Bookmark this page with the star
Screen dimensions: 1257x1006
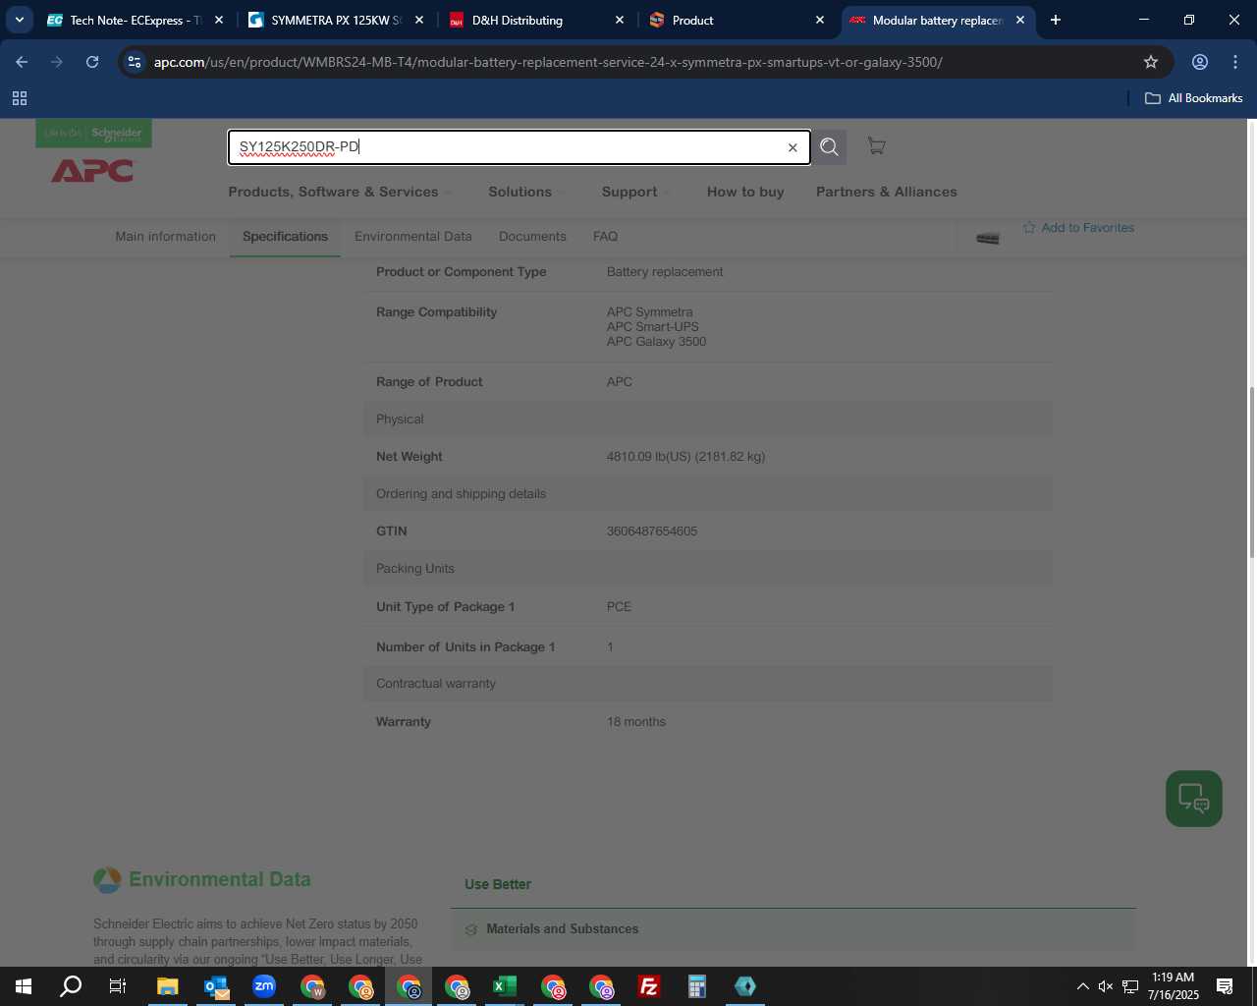tap(1151, 62)
